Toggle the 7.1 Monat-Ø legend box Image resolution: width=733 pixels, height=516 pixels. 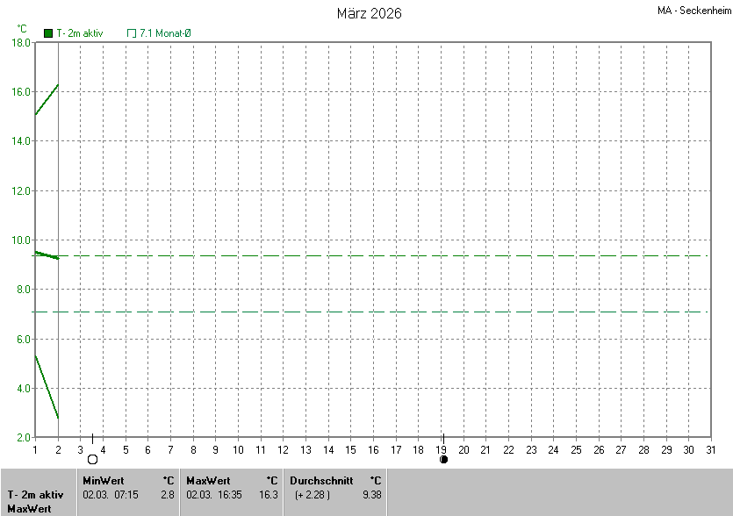click(x=132, y=33)
